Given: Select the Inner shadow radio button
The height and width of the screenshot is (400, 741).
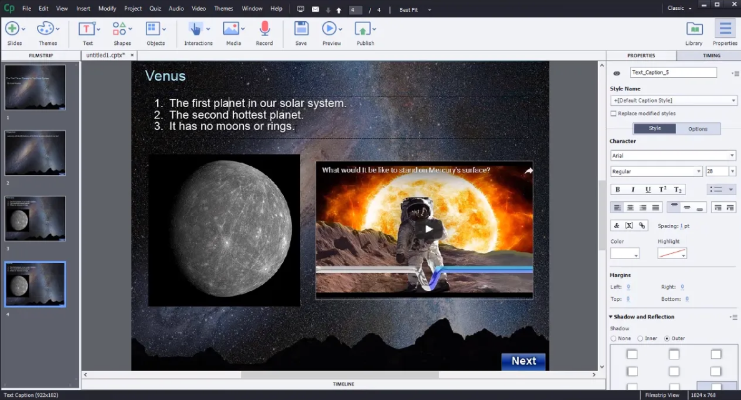Looking at the screenshot, I should pyautogui.click(x=641, y=338).
